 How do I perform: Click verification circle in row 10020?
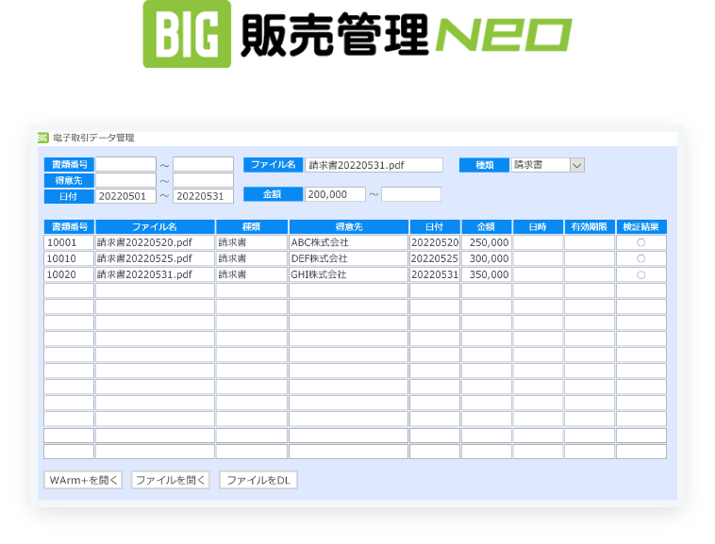pos(641,274)
